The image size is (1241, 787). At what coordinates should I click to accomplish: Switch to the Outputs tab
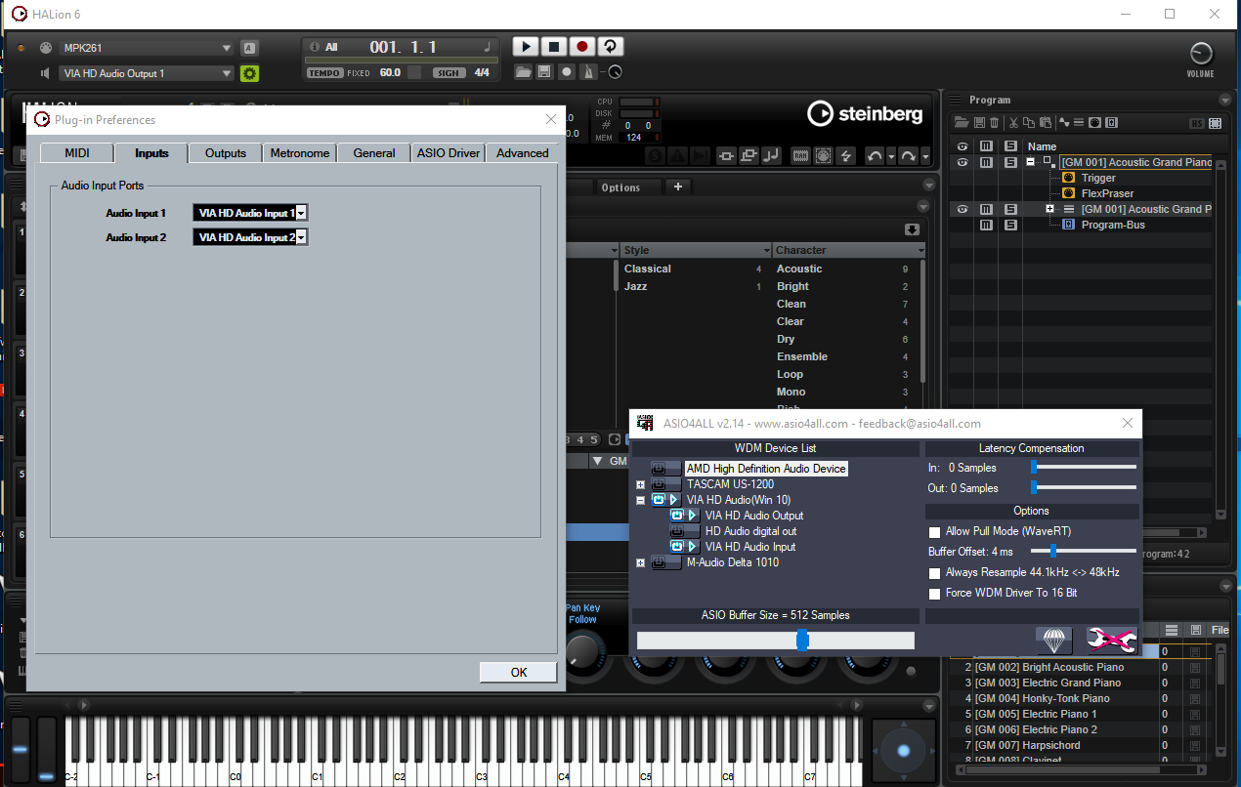(226, 153)
